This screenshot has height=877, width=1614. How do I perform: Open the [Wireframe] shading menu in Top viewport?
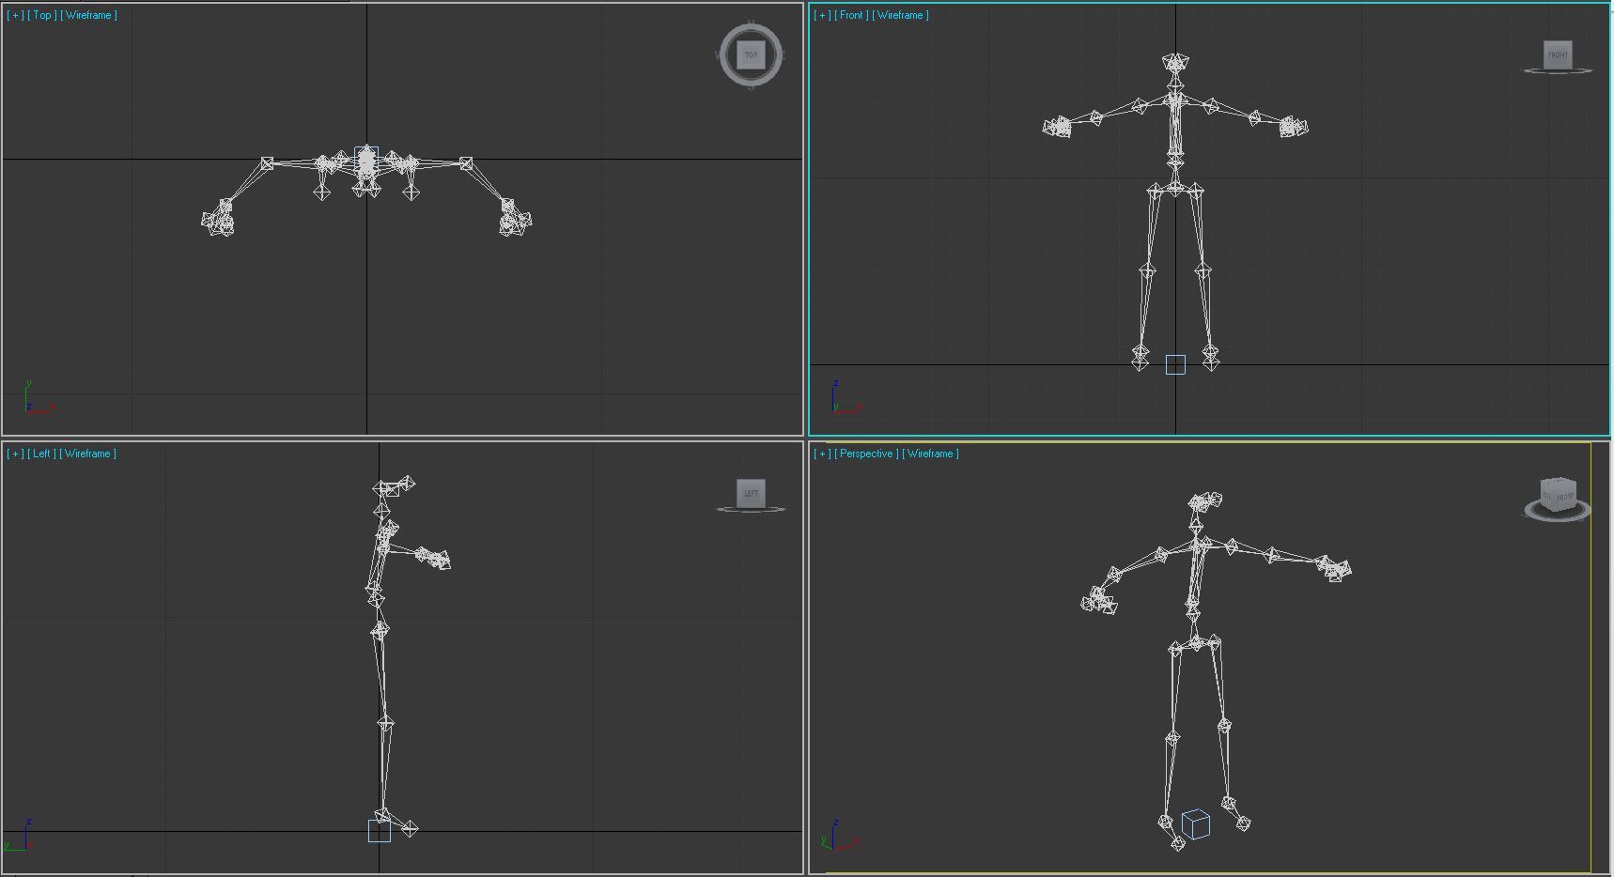pos(89,15)
